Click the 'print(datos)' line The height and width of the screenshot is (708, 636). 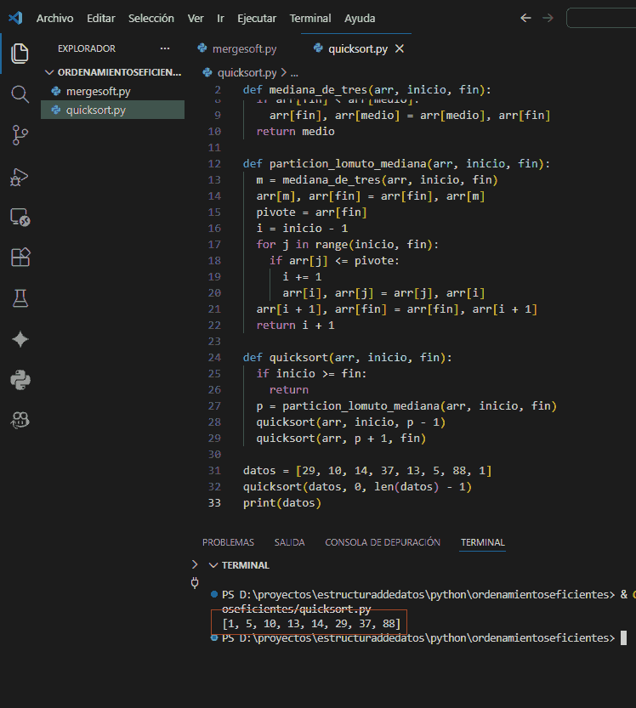(x=282, y=502)
